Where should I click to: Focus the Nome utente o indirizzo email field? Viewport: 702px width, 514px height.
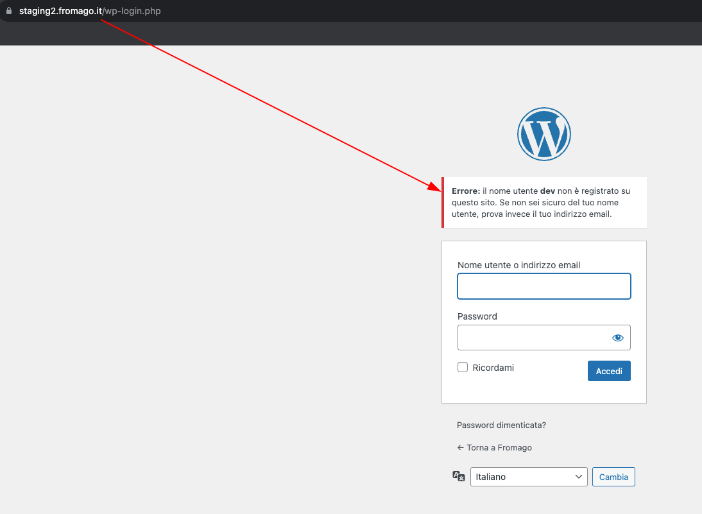[544, 286]
